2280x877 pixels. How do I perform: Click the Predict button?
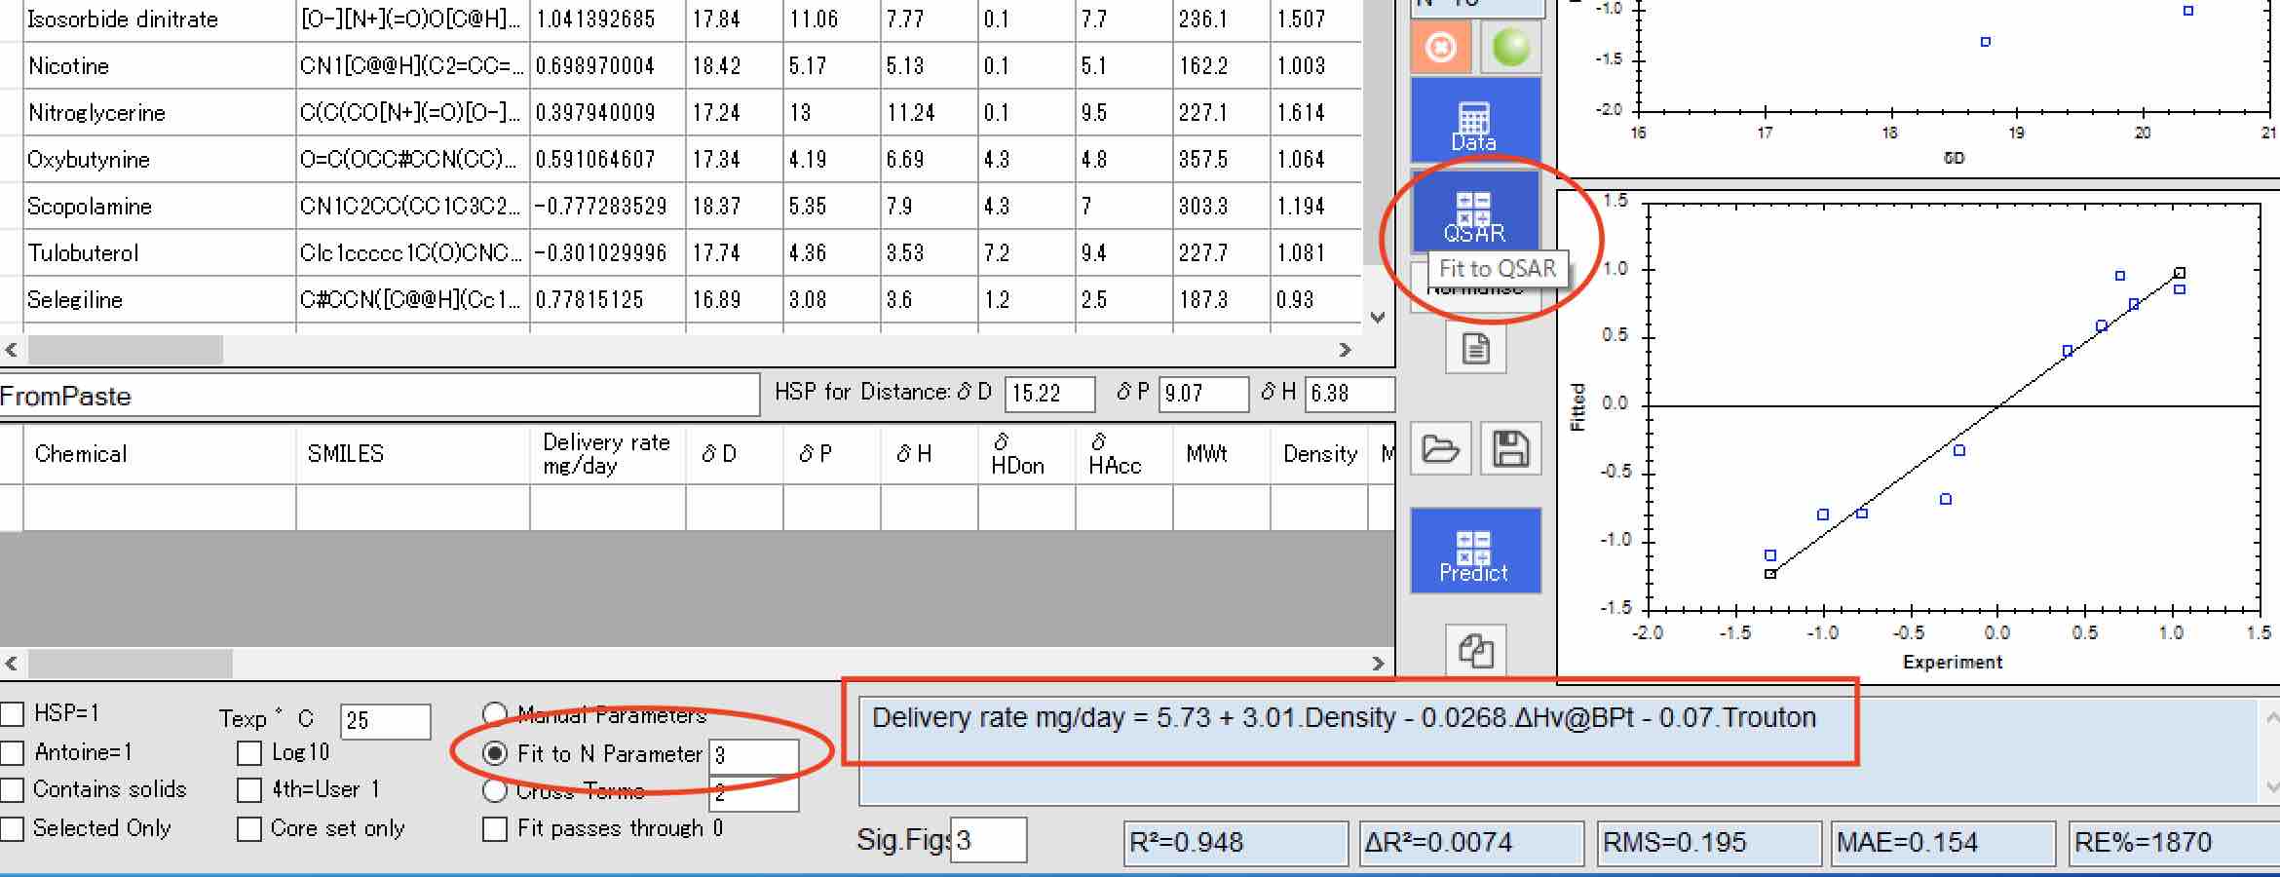1475,551
